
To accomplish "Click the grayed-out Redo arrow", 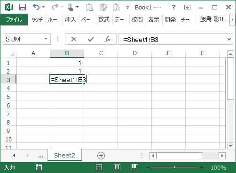I will point(55,7).
